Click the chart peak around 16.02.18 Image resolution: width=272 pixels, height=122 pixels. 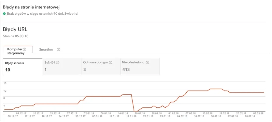216,89
